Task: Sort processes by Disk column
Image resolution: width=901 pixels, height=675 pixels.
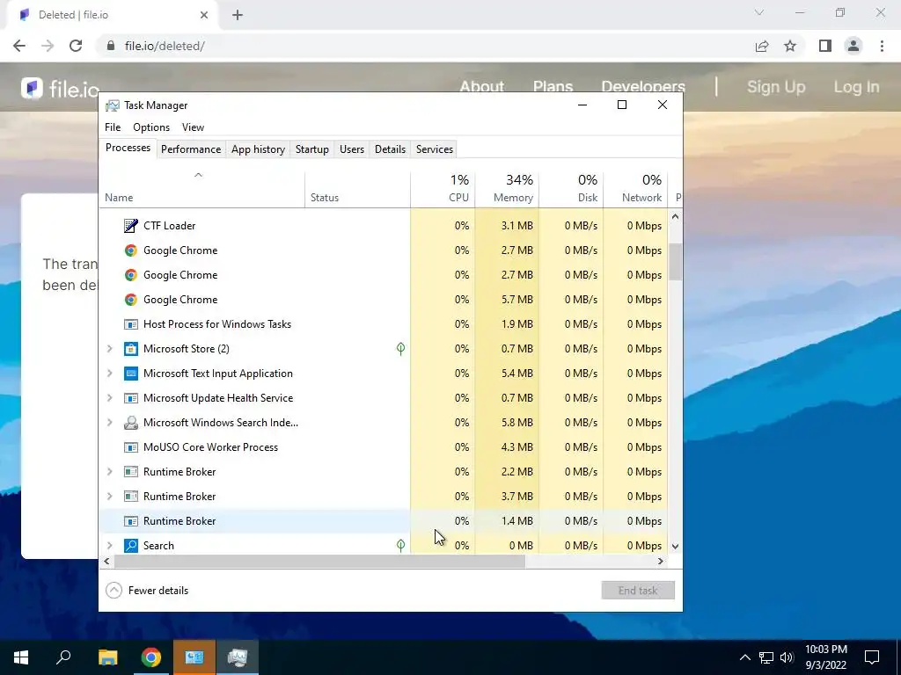Action: (571, 189)
